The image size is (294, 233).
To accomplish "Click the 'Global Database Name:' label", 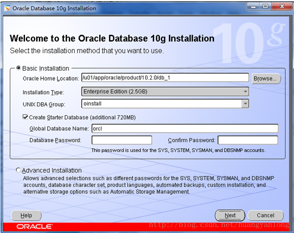I will [x=59, y=129].
